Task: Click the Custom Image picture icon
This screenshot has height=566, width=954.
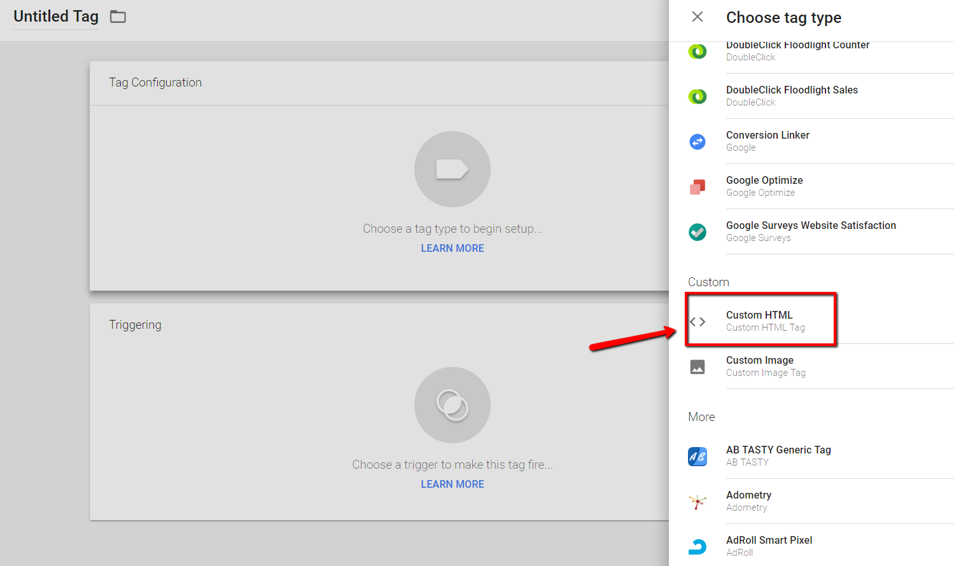Action: point(698,367)
